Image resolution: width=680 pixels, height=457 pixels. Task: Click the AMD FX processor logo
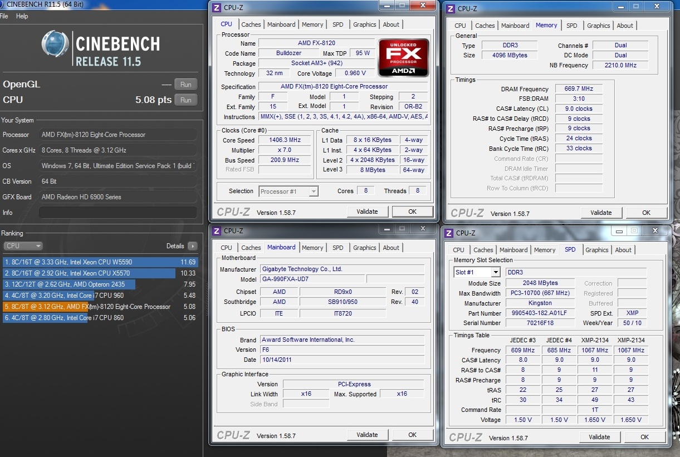click(403, 57)
